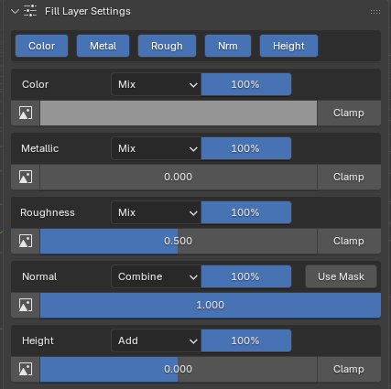Toggle the Nrm channel button
Image resolution: width=391 pixels, height=389 pixels.
pos(228,46)
